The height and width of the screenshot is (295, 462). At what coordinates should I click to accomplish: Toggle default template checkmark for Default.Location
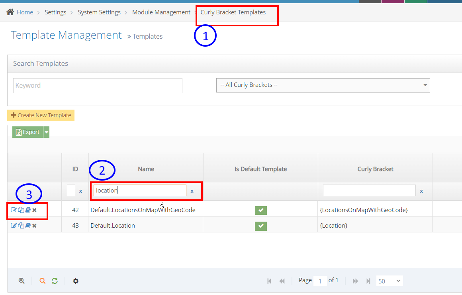(x=261, y=226)
